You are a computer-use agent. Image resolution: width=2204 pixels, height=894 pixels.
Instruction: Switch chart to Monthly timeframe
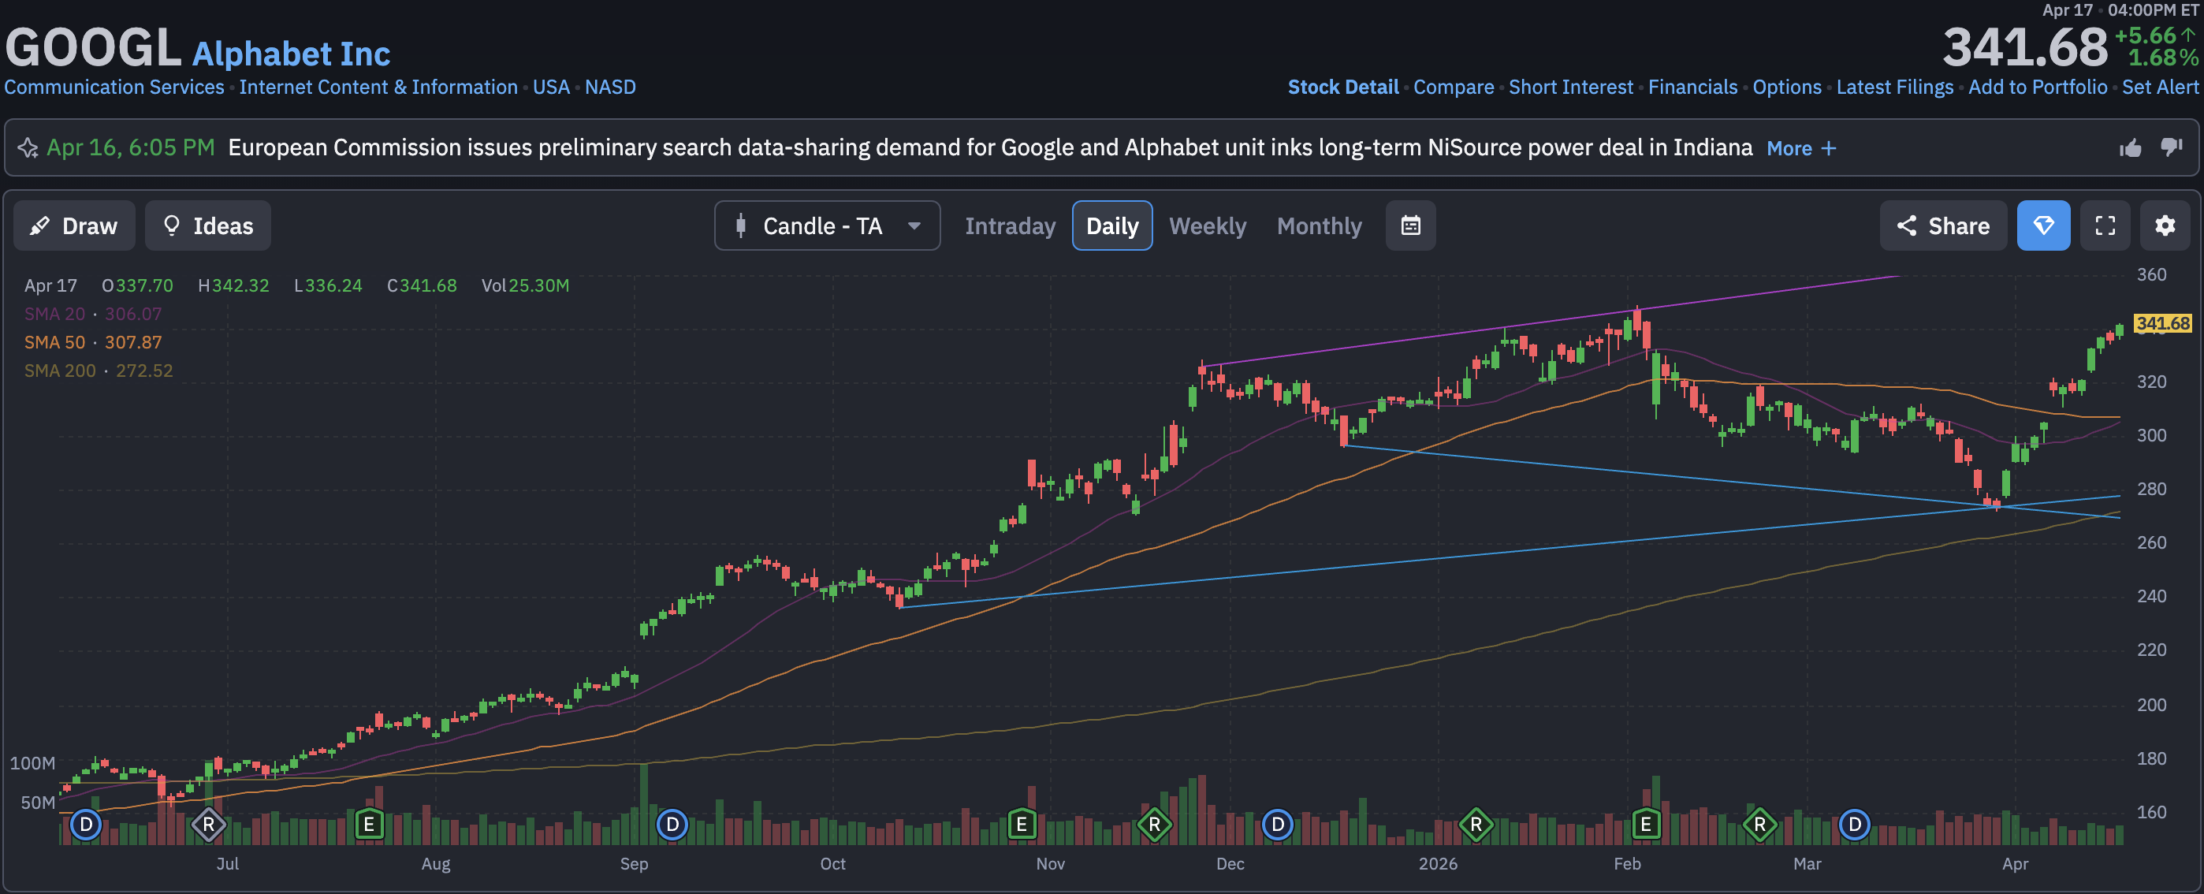tap(1319, 225)
